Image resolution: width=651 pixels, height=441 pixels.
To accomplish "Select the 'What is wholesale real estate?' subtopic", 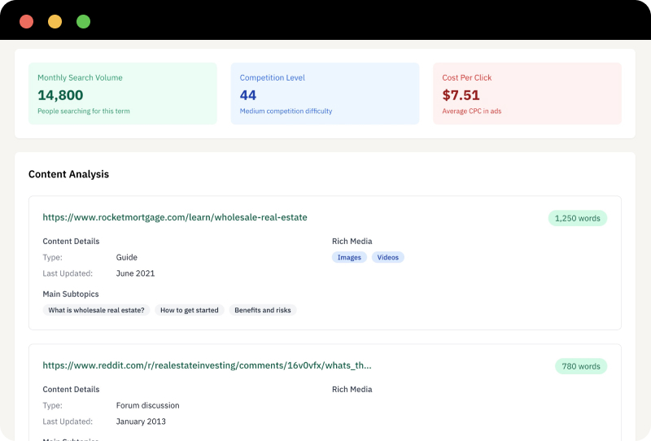I will coord(96,310).
